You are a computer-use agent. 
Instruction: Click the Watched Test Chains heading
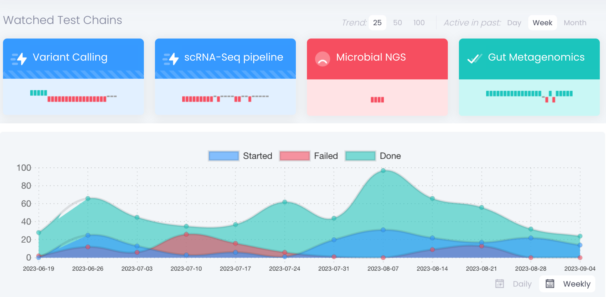(x=62, y=20)
